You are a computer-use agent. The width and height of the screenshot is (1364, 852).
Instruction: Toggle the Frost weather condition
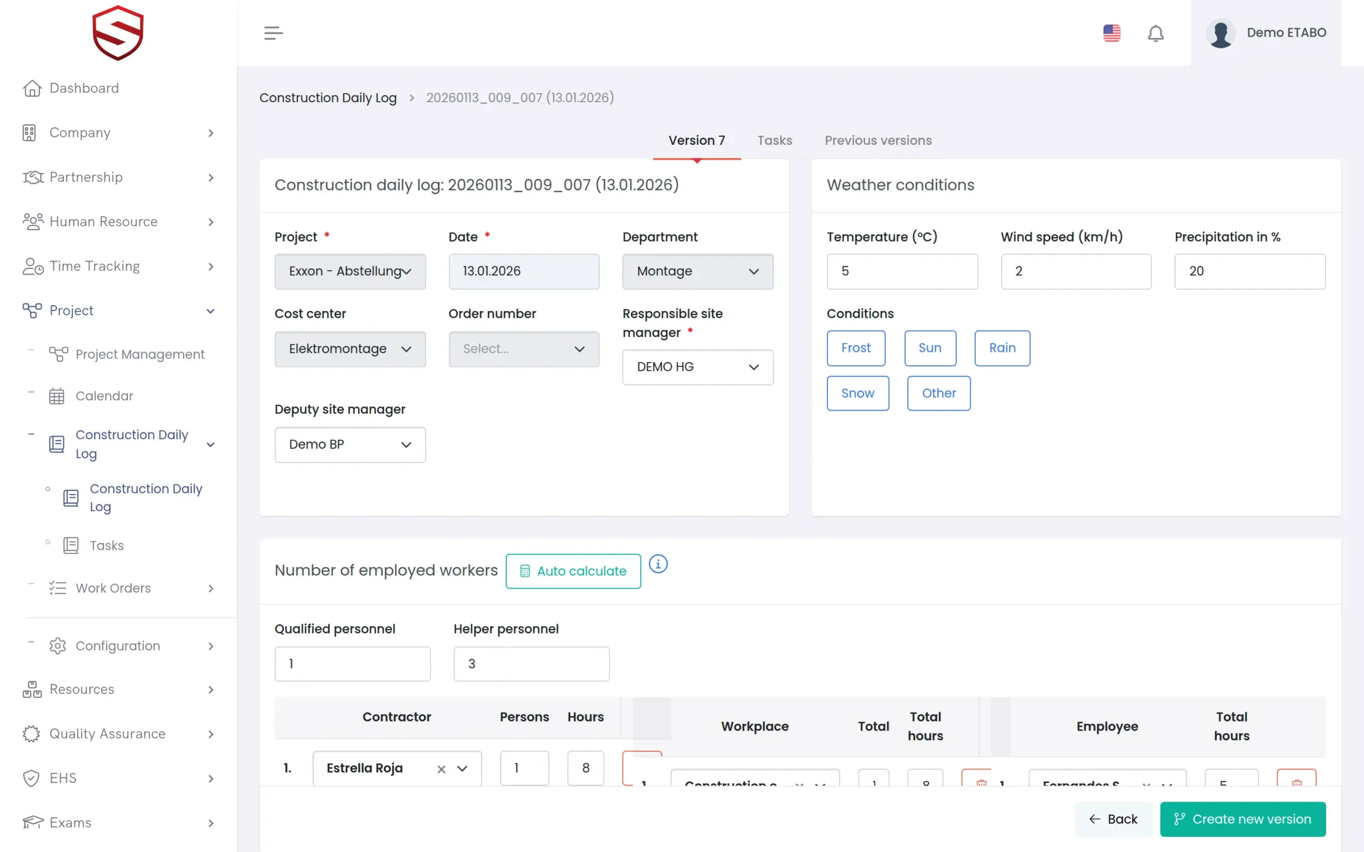click(x=856, y=348)
